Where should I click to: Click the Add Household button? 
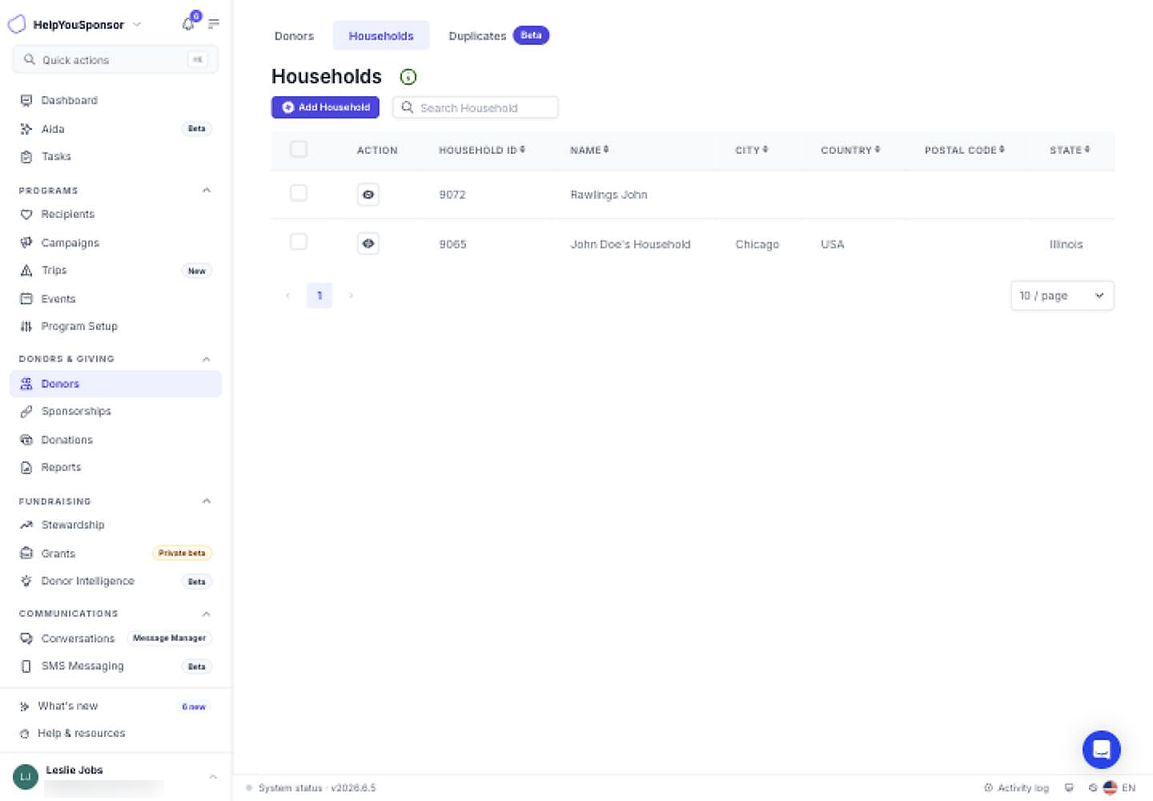coord(325,107)
